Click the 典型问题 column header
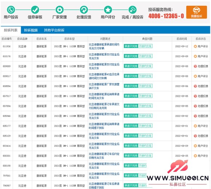The width and height of the screenshot is (211, 189). [147, 39]
